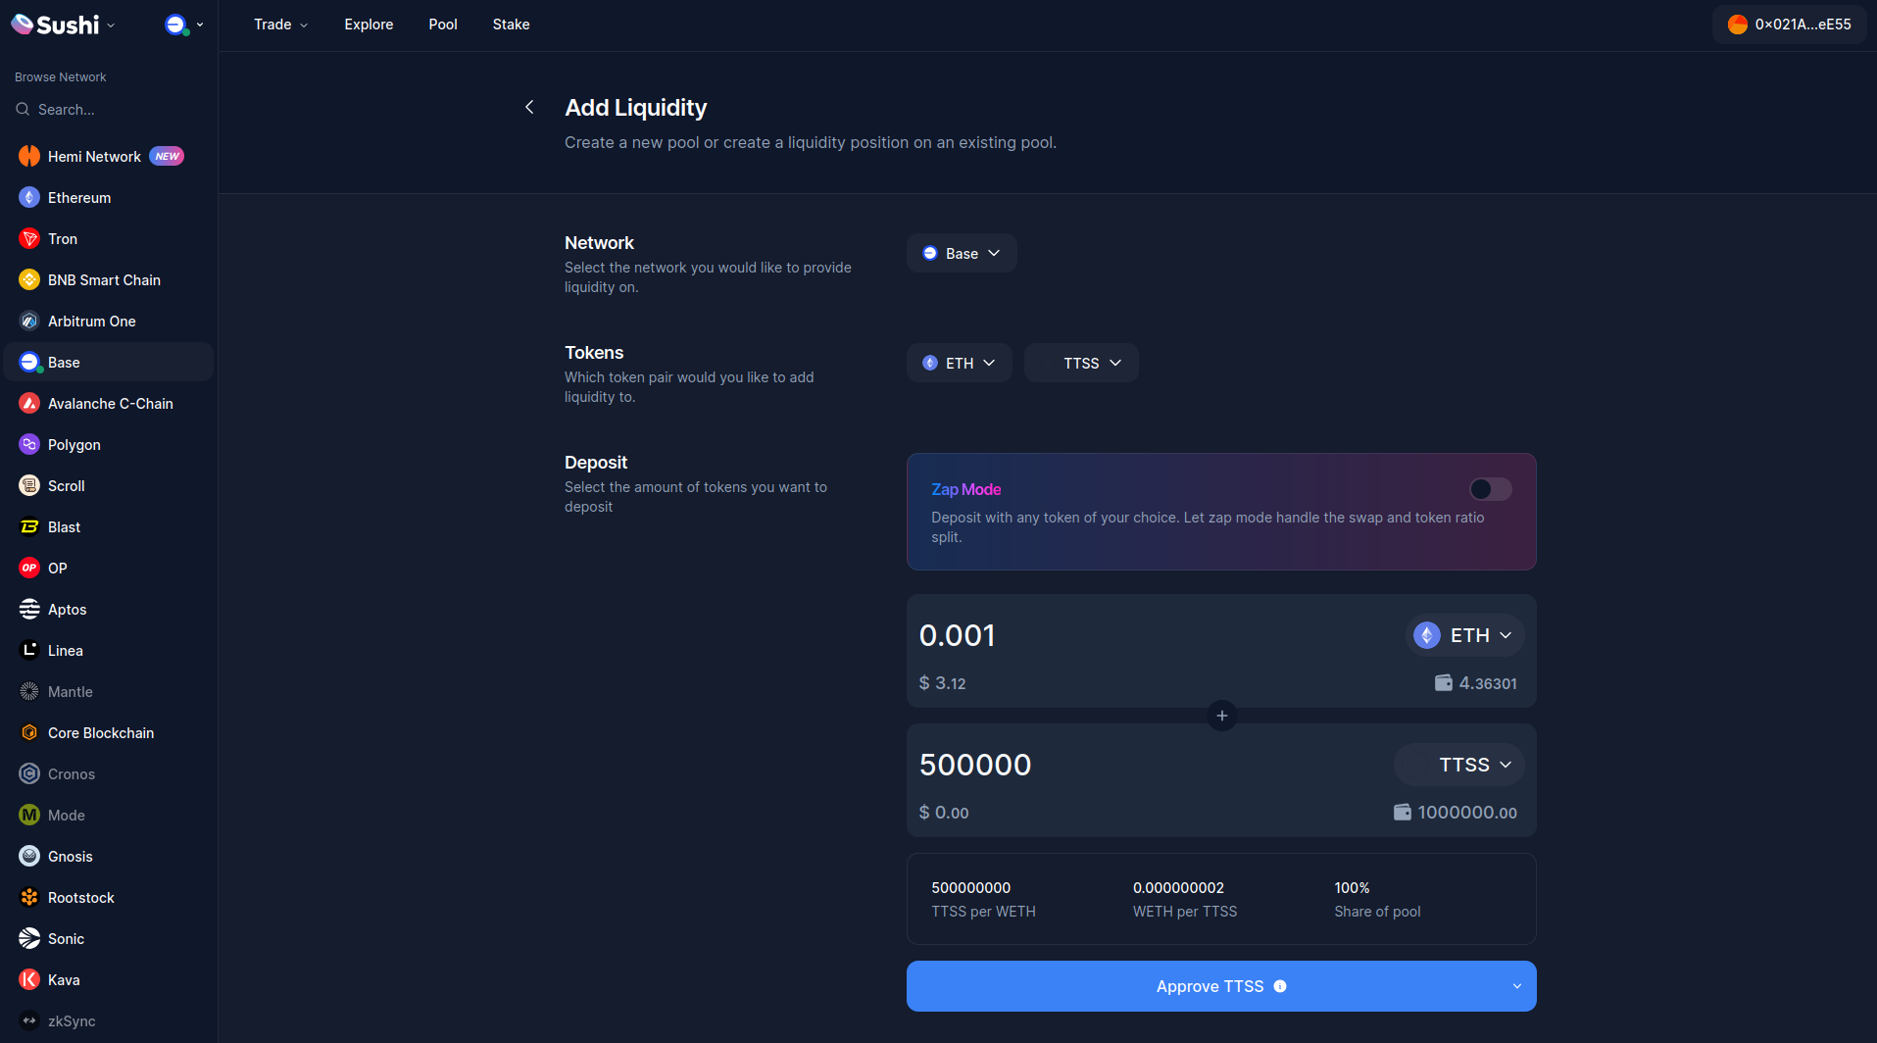
Task: Select the zkSync network icon
Action: [29, 1020]
